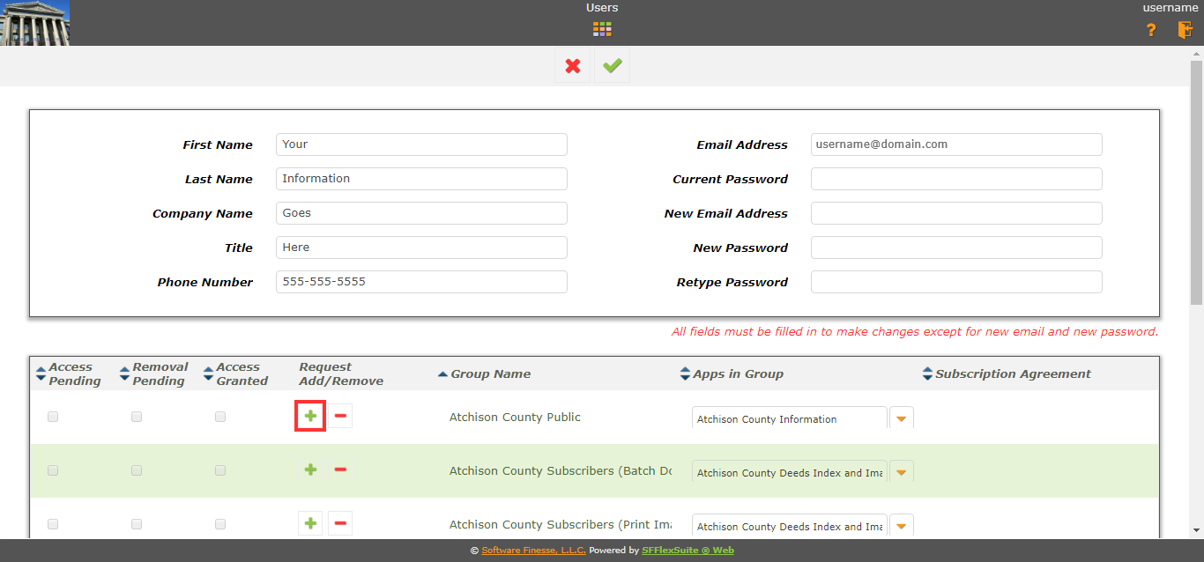Select Atchison County Public group name
Screen dimensions: 1204x562
coord(515,418)
